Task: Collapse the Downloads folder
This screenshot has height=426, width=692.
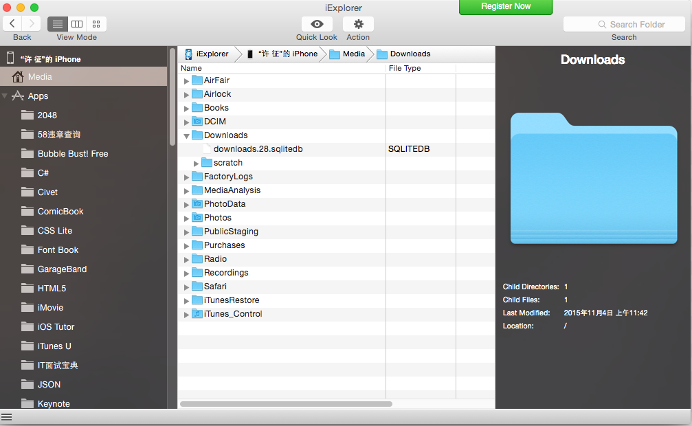Action: pyautogui.click(x=186, y=136)
